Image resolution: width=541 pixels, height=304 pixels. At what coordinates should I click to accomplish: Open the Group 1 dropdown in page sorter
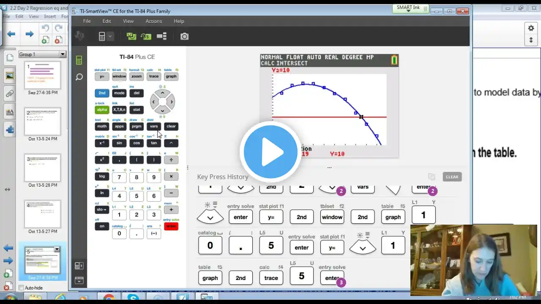click(63, 54)
